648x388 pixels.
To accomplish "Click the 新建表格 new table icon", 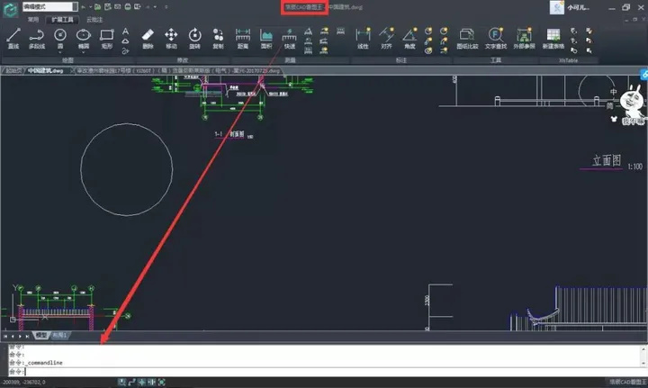I will point(553,39).
